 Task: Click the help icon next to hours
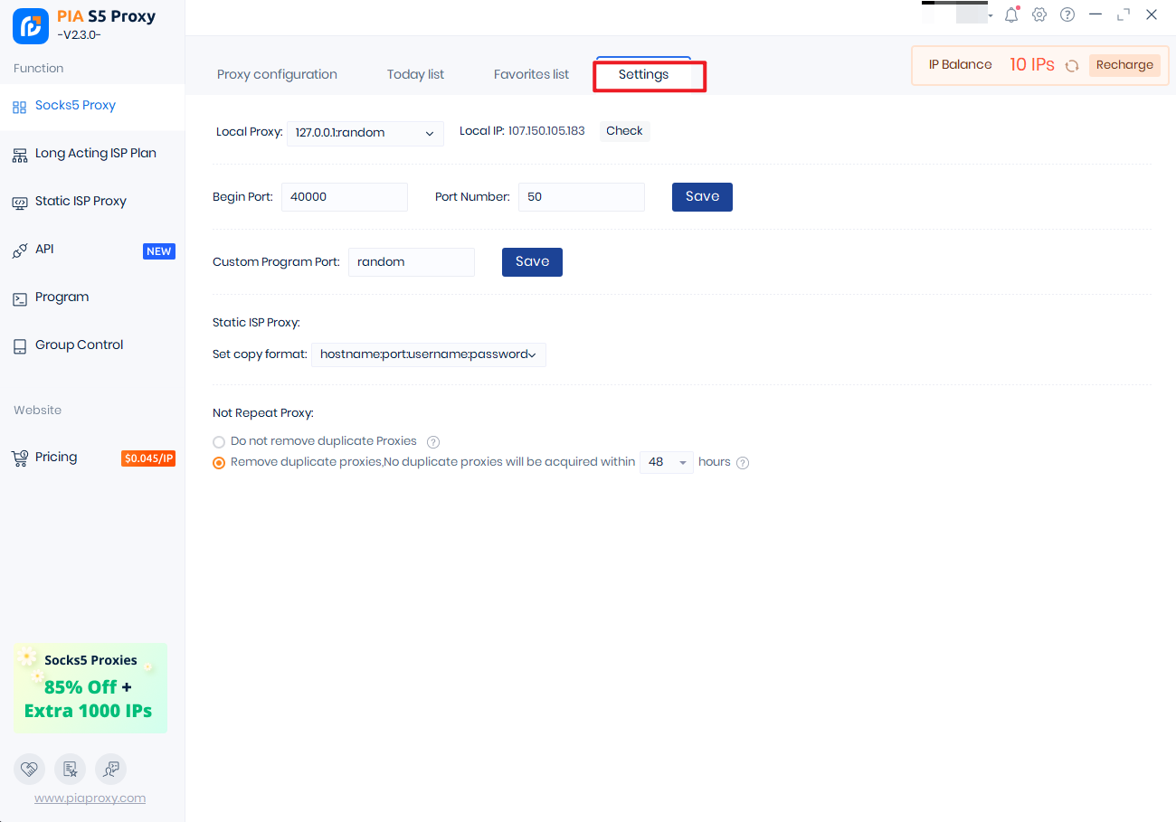pos(743,463)
